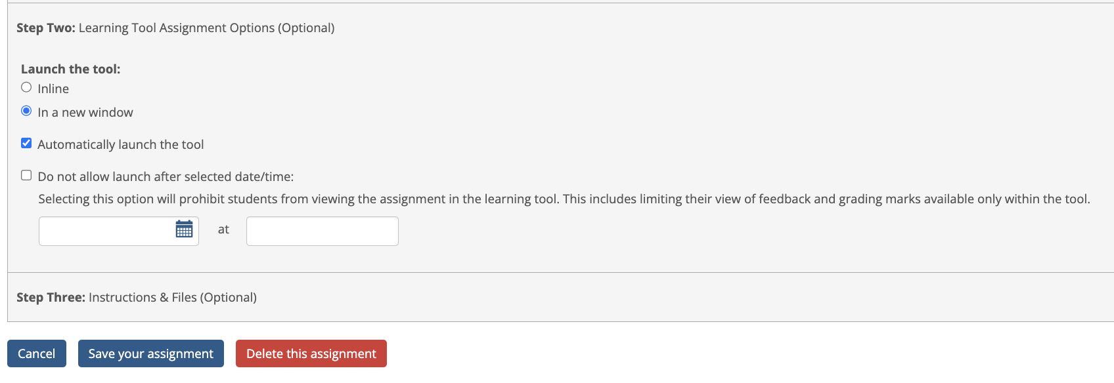Click the Delete this assignment button
This screenshot has height=383, width=1114.
311,353
